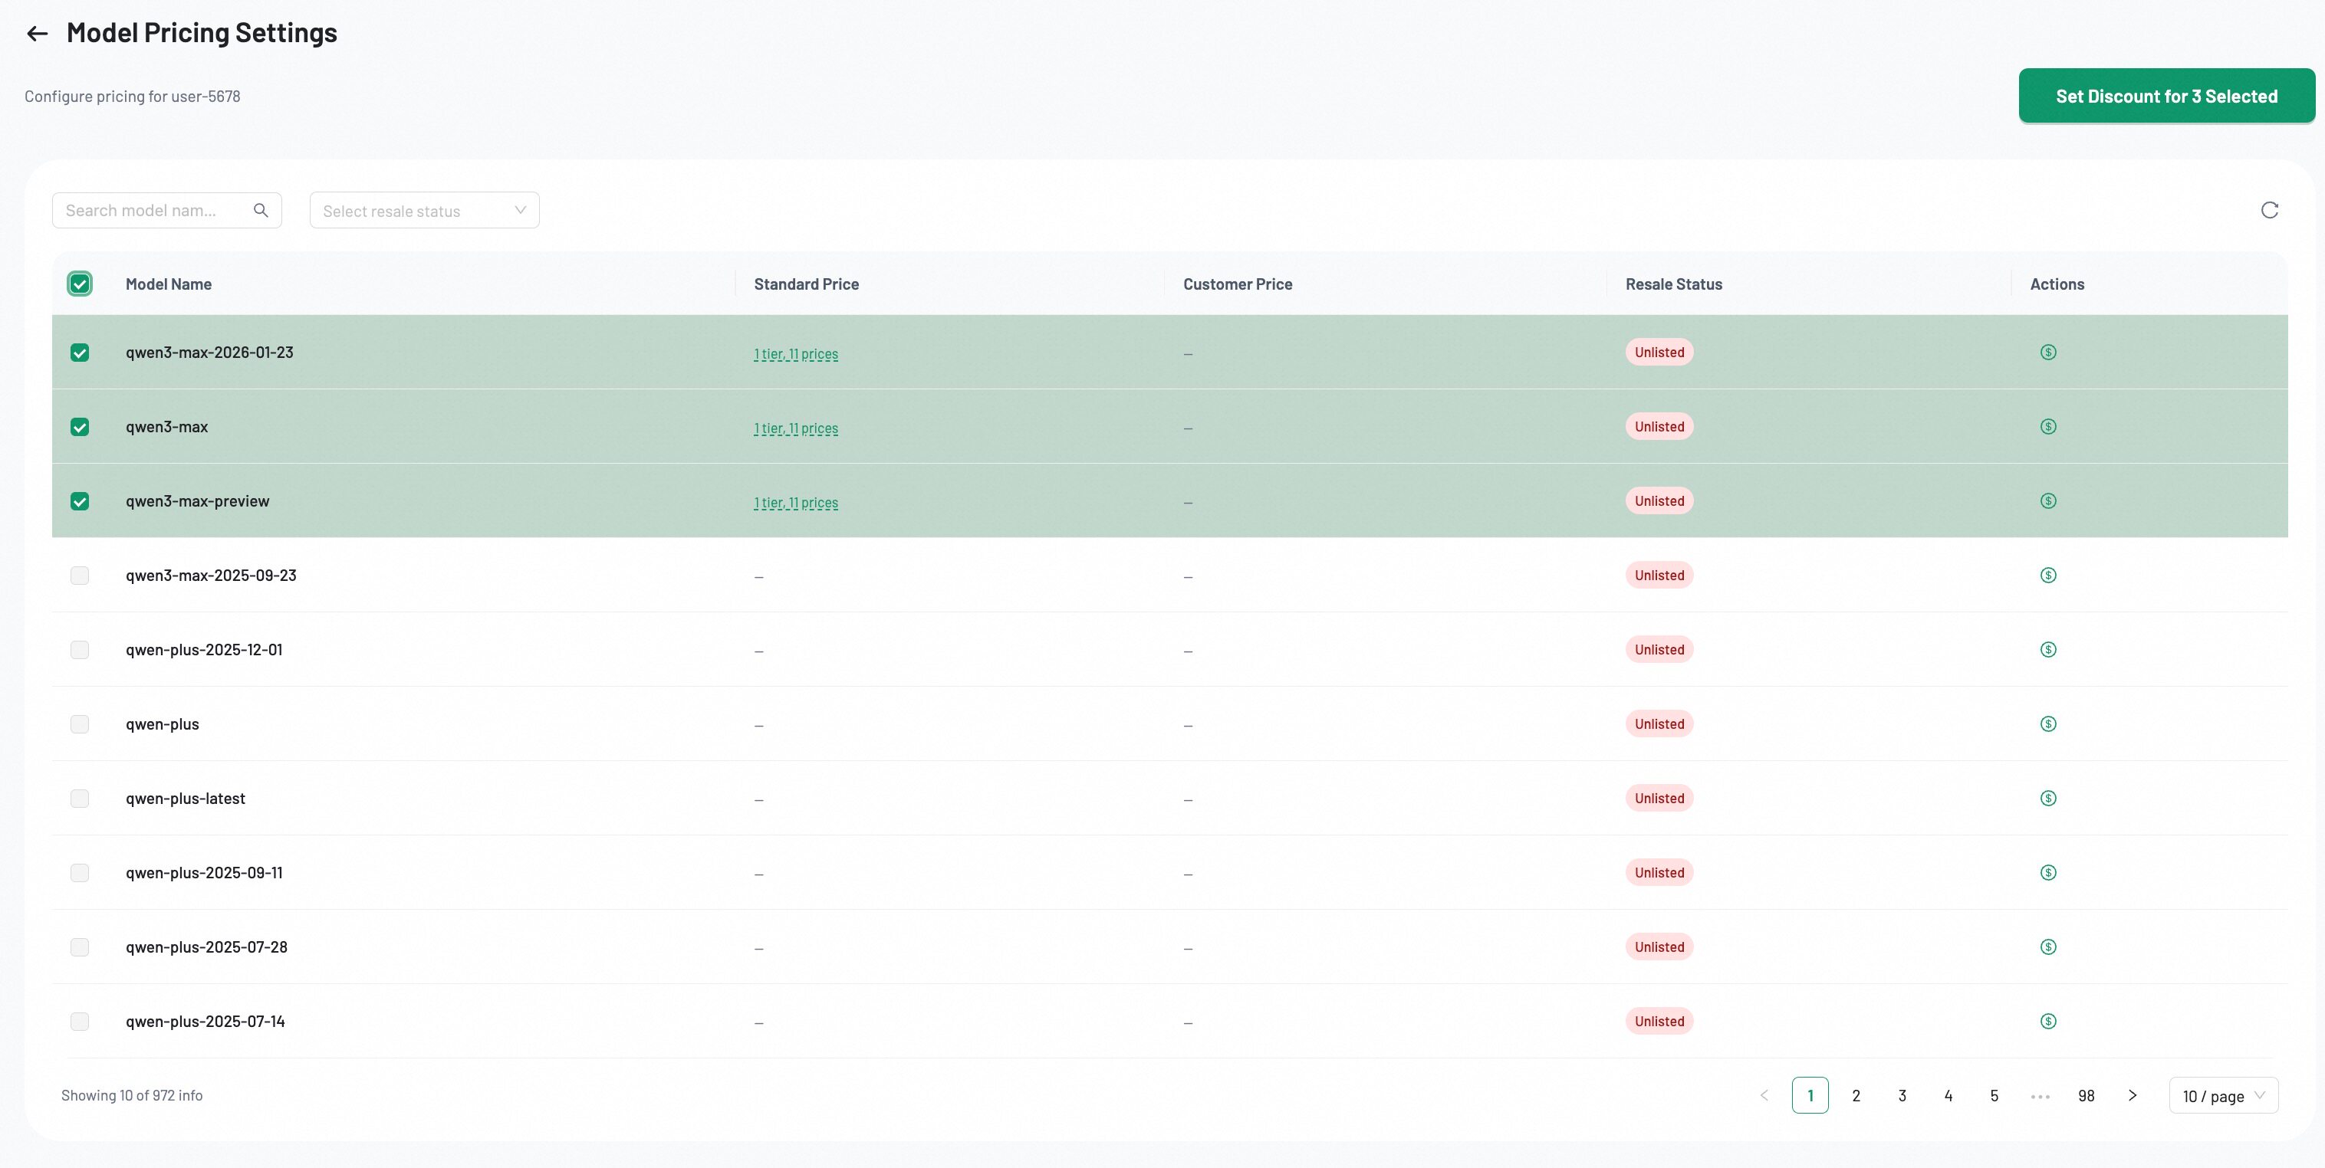This screenshot has width=2325, height=1168.
Task: Click the Model Name column header
Action: [169, 284]
